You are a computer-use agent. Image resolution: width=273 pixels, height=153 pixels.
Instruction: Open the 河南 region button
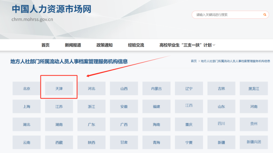coord(254,107)
